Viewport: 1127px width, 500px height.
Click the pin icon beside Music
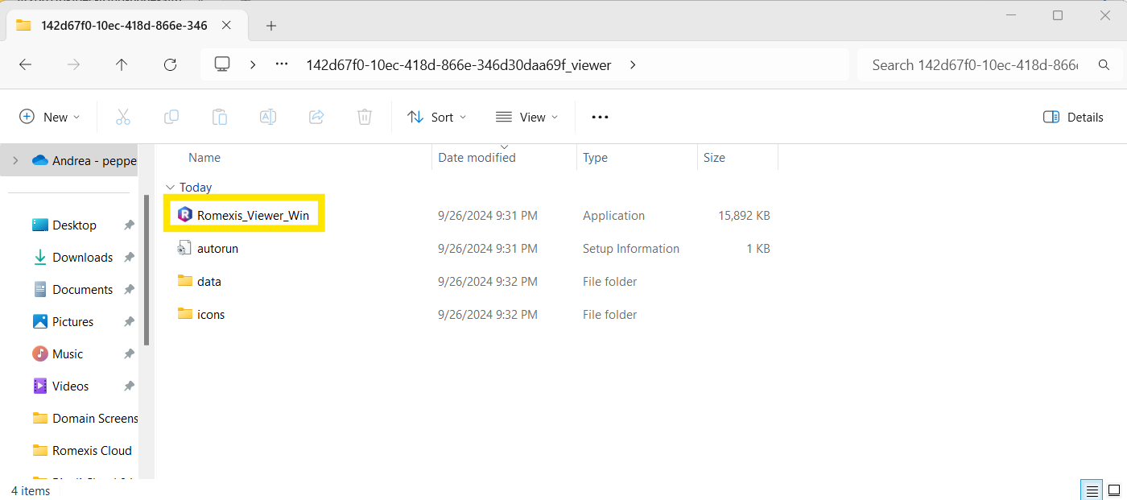[129, 354]
